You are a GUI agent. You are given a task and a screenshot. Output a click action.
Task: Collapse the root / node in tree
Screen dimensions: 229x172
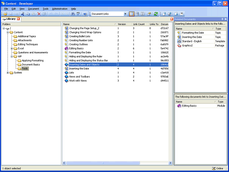(x=4, y=28)
